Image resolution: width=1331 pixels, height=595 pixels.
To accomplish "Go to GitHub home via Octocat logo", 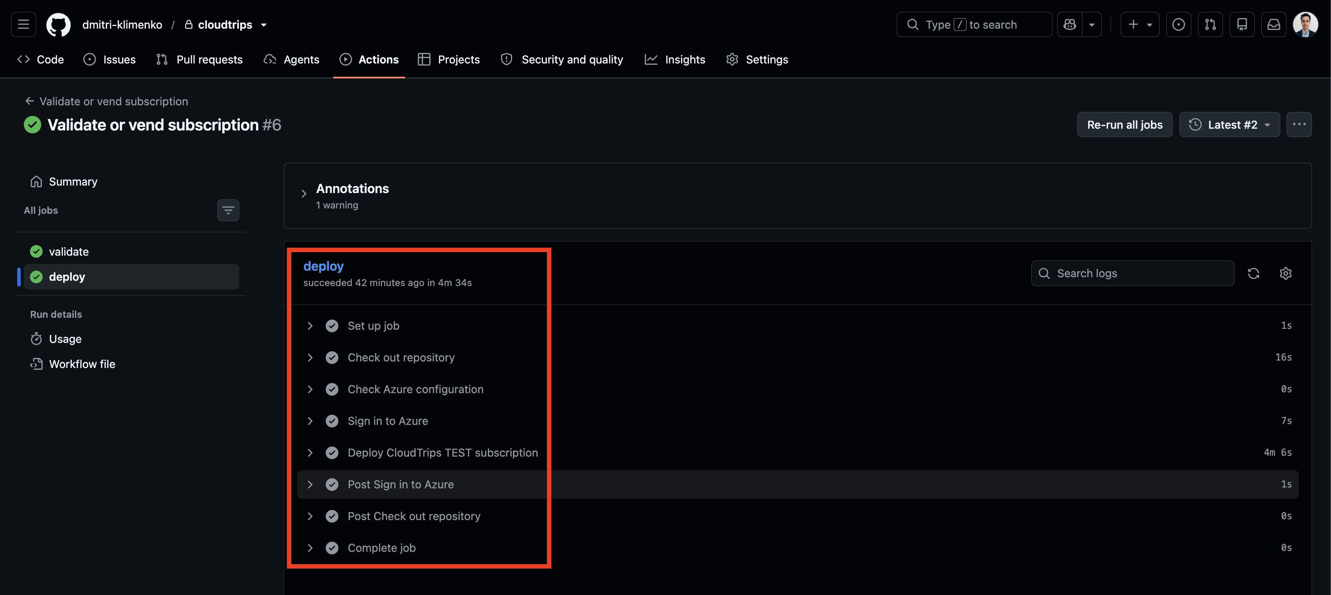I will pyautogui.click(x=58, y=24).
